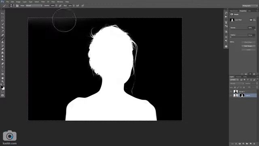
Task: Click the brush Flow value field
Action: coord(70,6)
